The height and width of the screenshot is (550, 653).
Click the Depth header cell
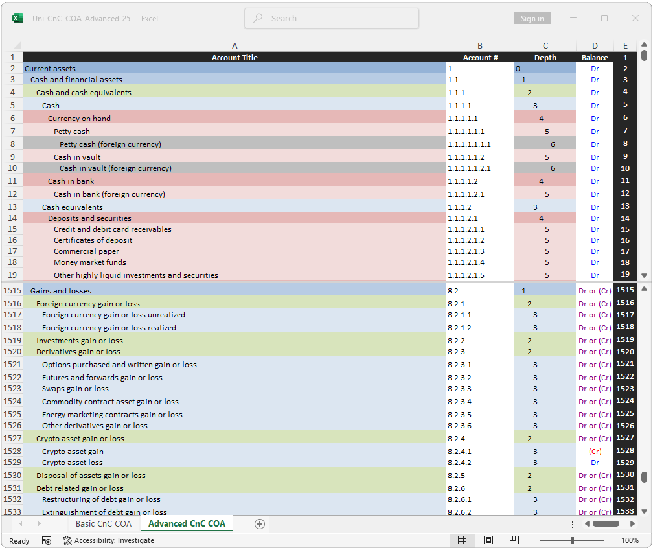pos(545,58)
